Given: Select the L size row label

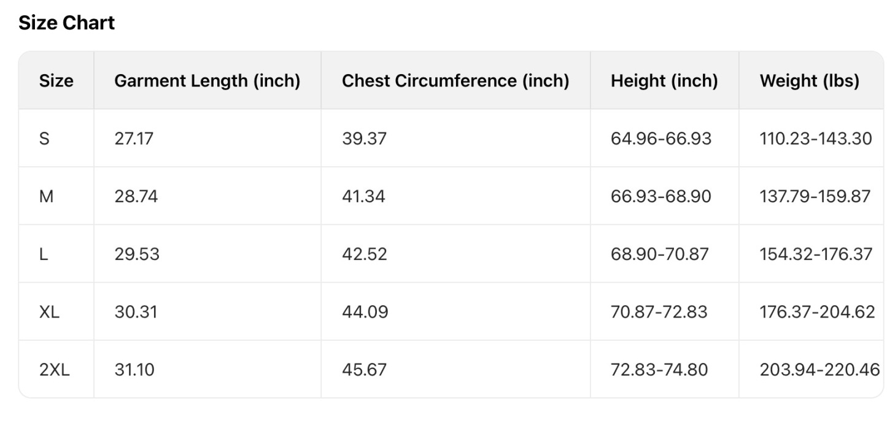Looking at the screenshot, I should tap(44, 254).
